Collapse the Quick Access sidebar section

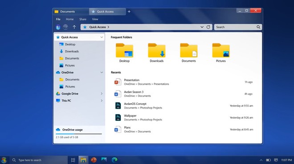pyautogui.click(x=102, y=37)
